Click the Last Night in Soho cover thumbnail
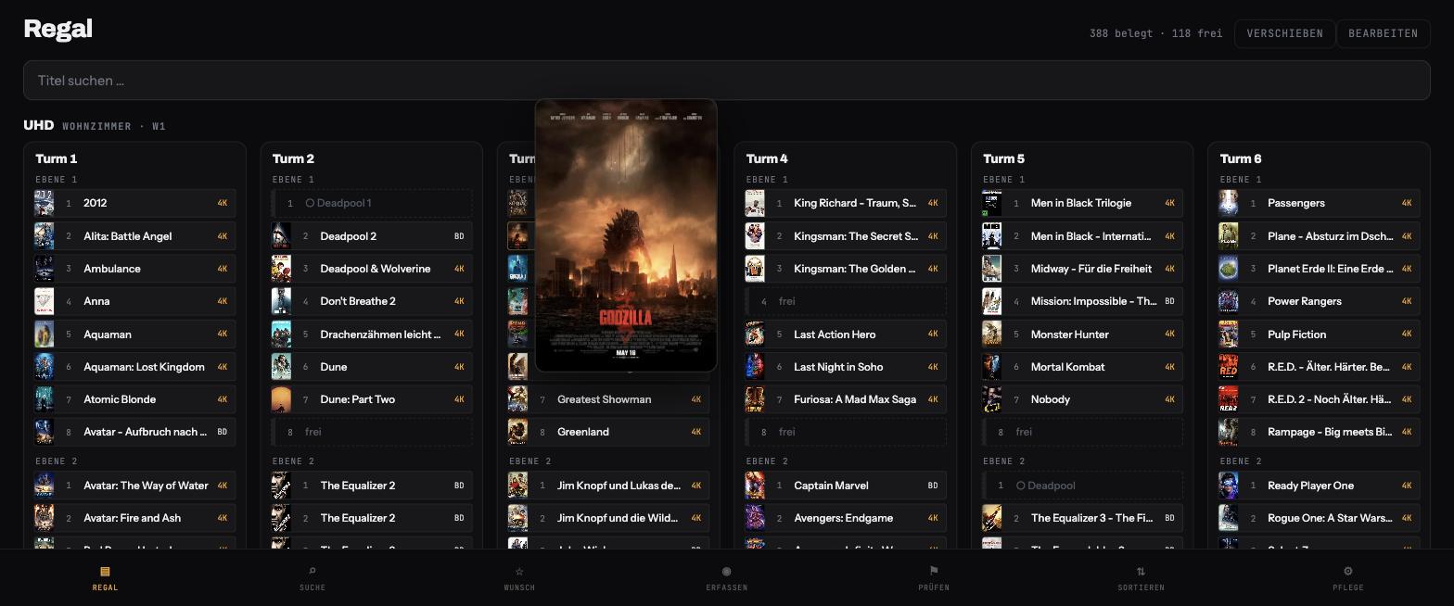1454x606 pixels. click(x=755, y=367)
